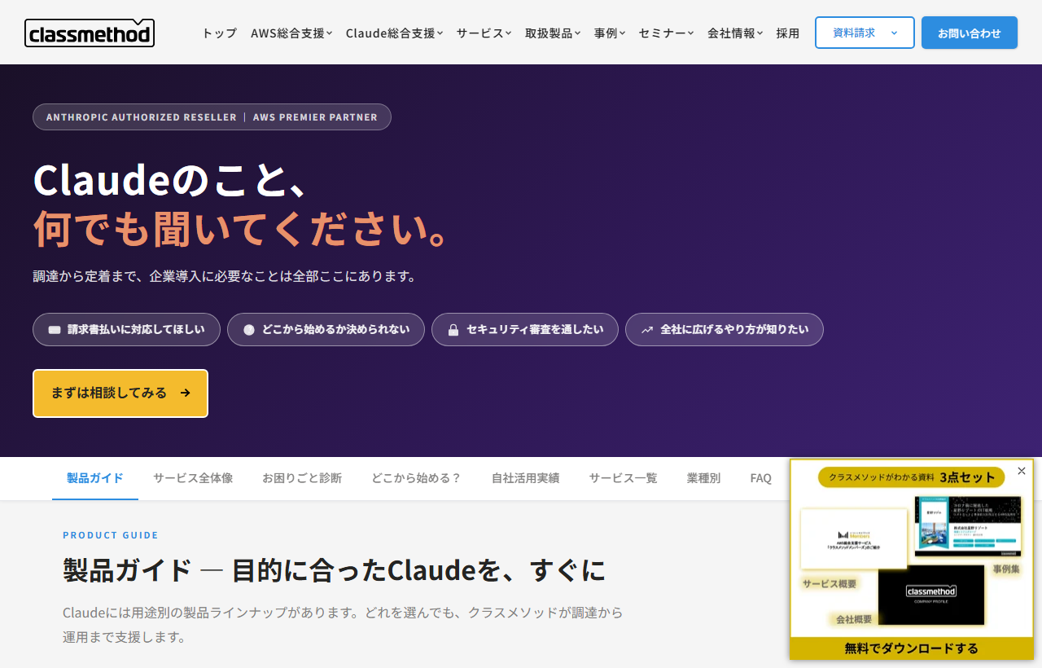Select the サービス全体像 tab
This screenshot has width=1042, height=668.
point(193,478)
